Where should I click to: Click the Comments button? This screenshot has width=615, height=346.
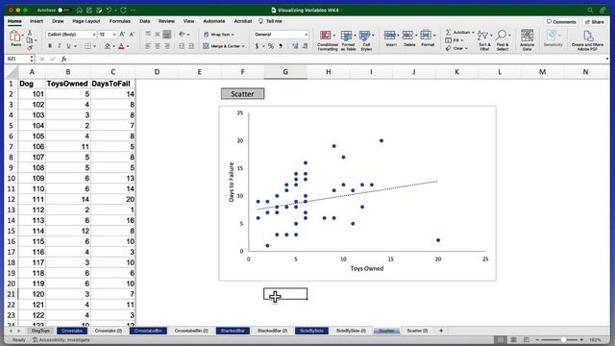561,22
